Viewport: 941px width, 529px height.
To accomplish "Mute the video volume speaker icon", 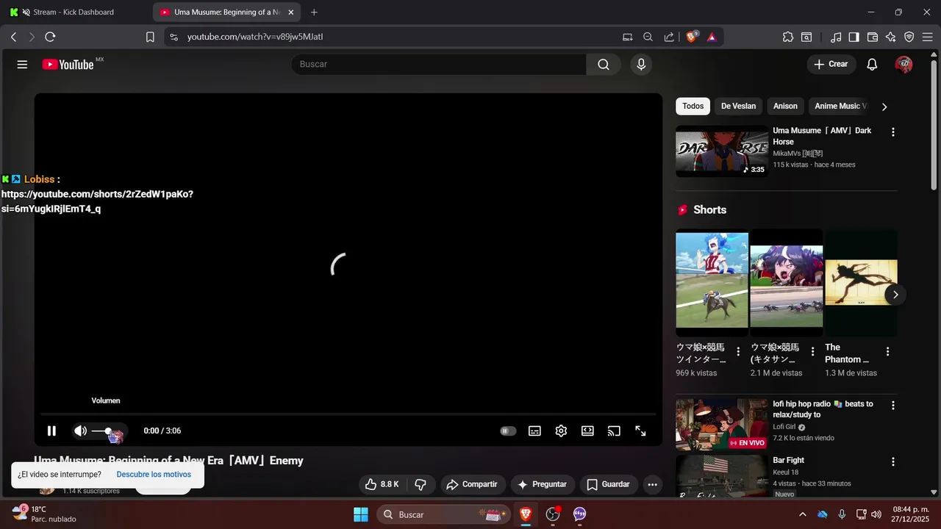I will click(80, 431).
